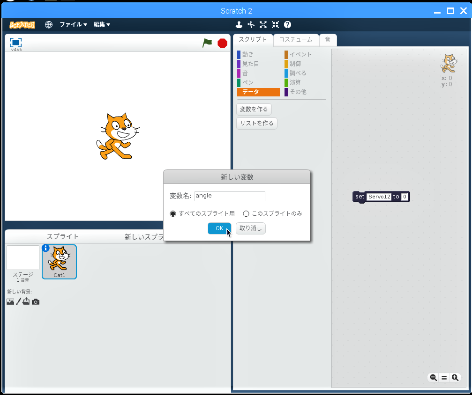Focus the 変数名 text field

click(230, 196)
